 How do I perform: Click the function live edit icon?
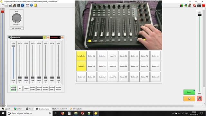[186, 5]
